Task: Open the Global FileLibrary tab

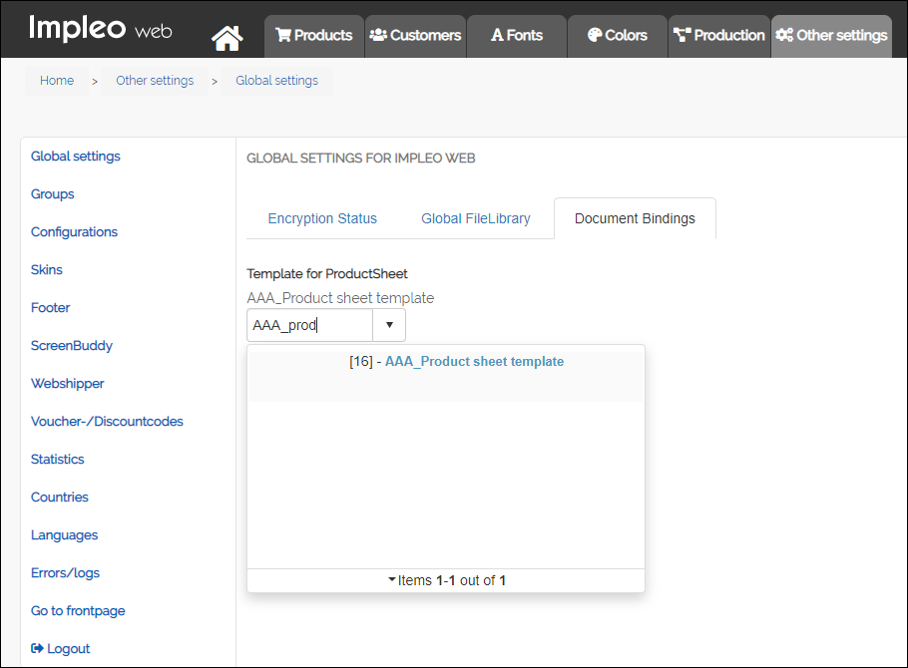Action: click(x=475, y=218)
